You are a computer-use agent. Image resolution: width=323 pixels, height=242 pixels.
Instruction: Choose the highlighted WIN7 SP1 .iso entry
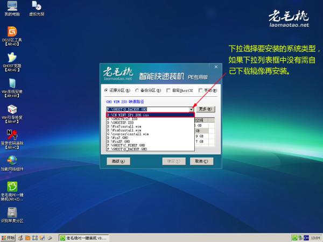(x=150, y=115)
